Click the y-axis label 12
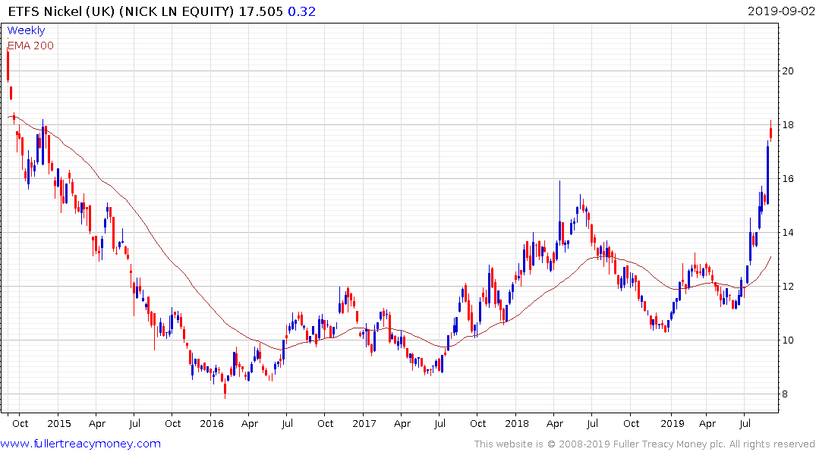This screenshot has height=455, width=816. pos(788,287)
